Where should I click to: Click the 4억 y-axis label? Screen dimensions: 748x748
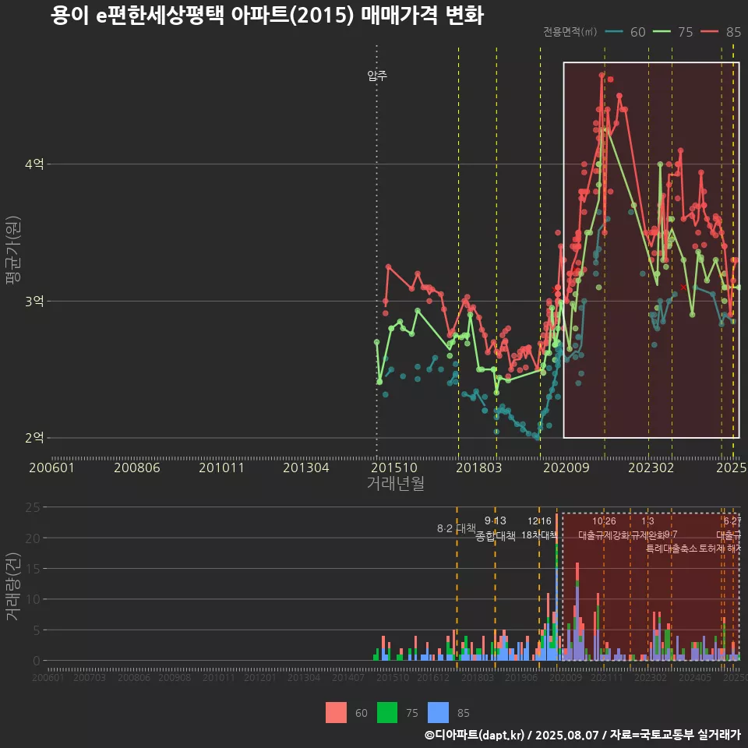(34, 164)
